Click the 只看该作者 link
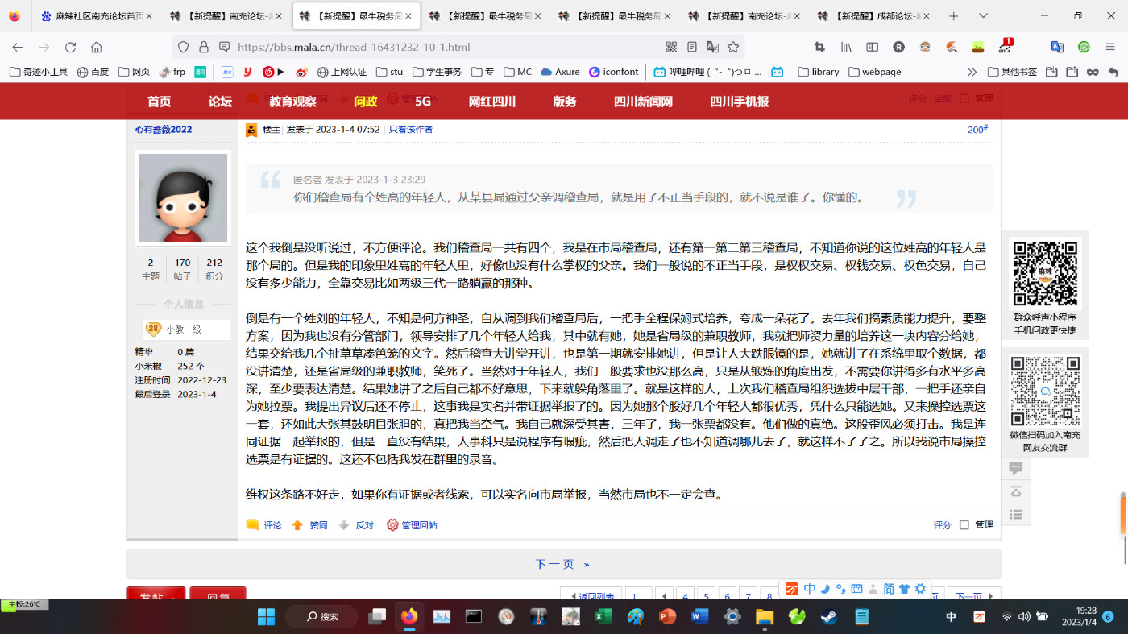Screen dimensions: 1128x634 point(410,130)
